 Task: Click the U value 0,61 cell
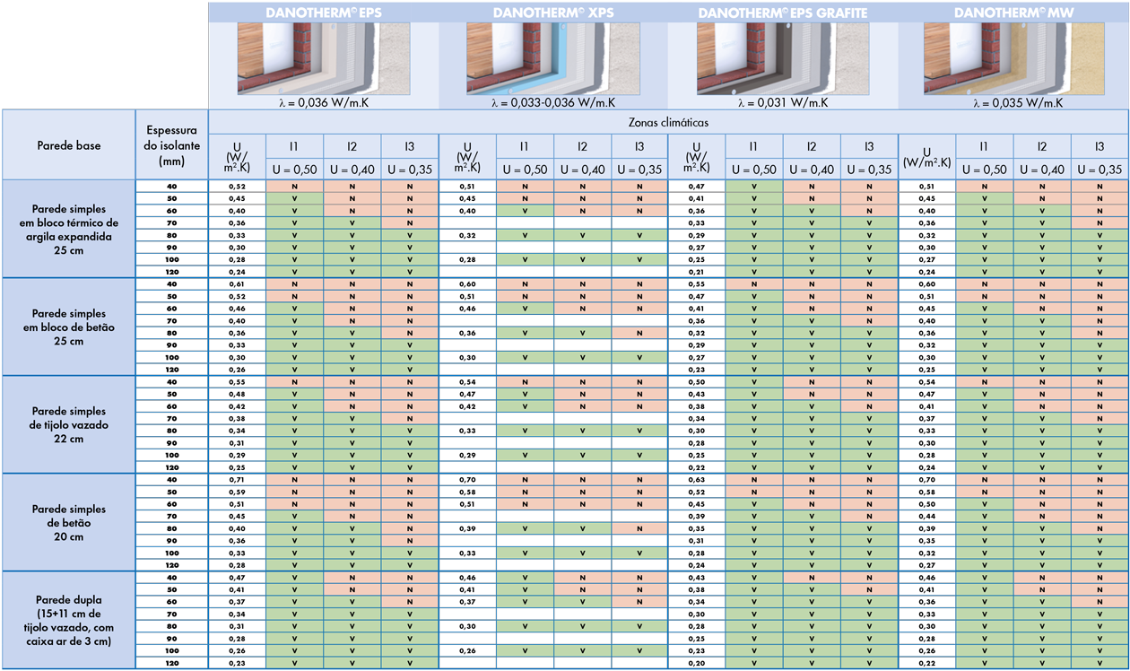(x=237, y=283)
